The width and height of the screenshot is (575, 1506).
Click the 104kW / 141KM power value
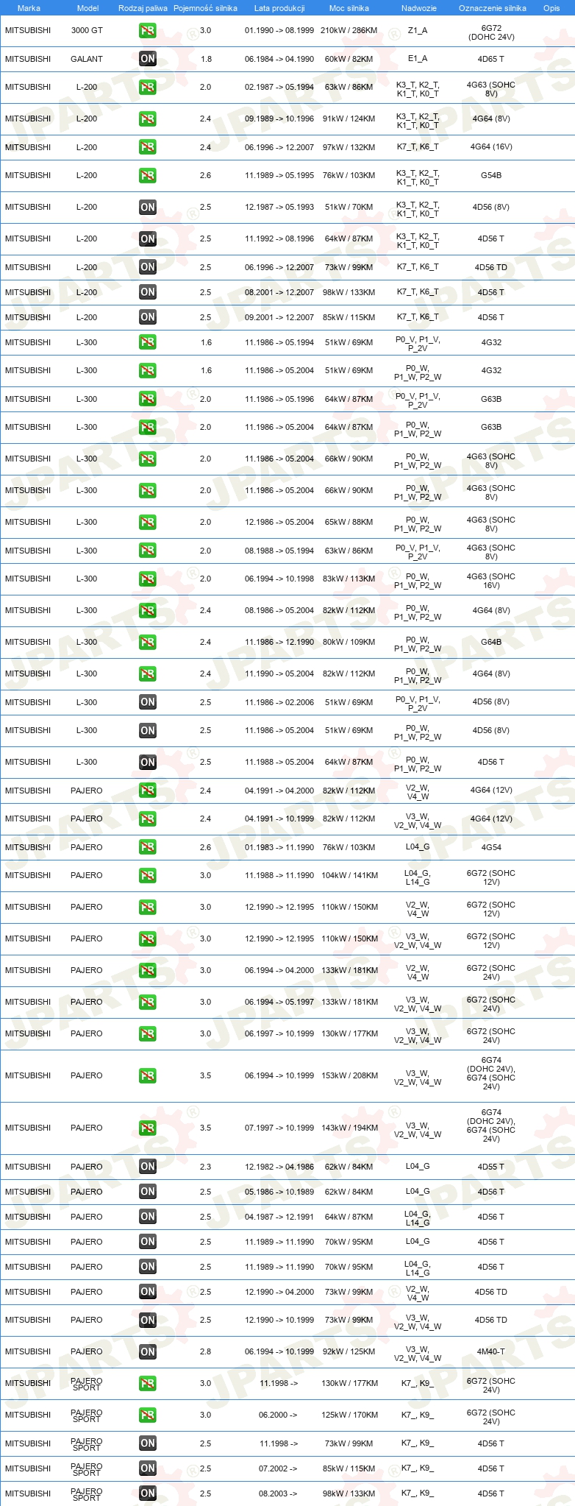point(349,875)
